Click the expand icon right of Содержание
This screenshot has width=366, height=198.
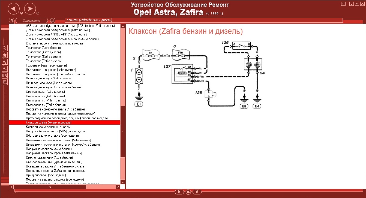[53, 20]
